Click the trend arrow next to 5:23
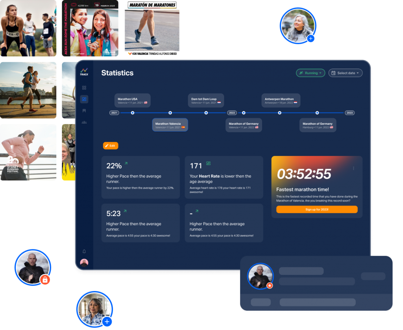Viewport: 403px width, 330px height. click(125, 211)
